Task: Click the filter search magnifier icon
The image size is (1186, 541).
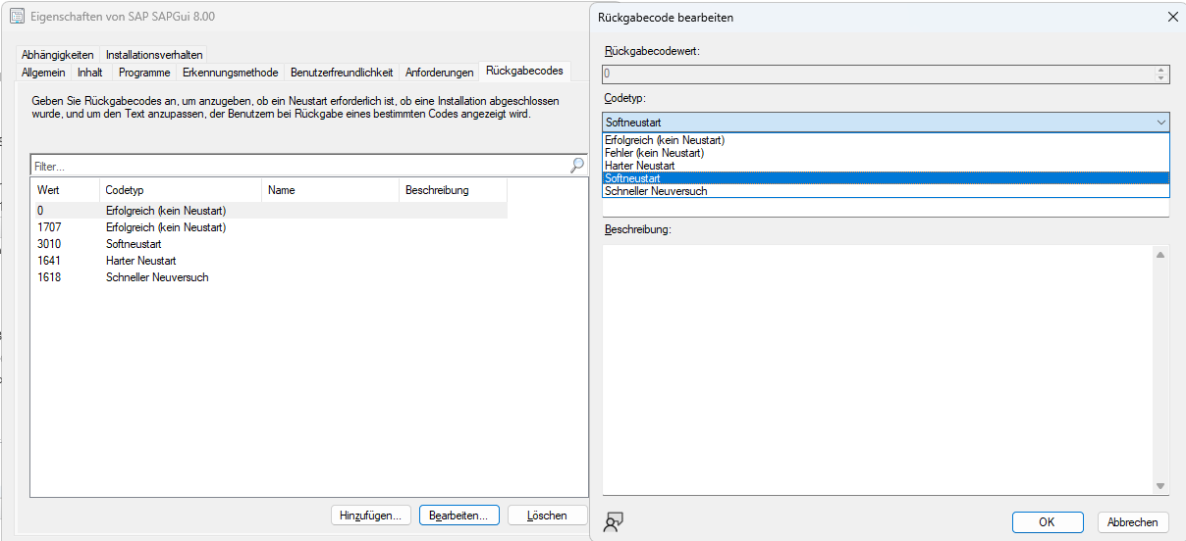Action: coord(577,166)
